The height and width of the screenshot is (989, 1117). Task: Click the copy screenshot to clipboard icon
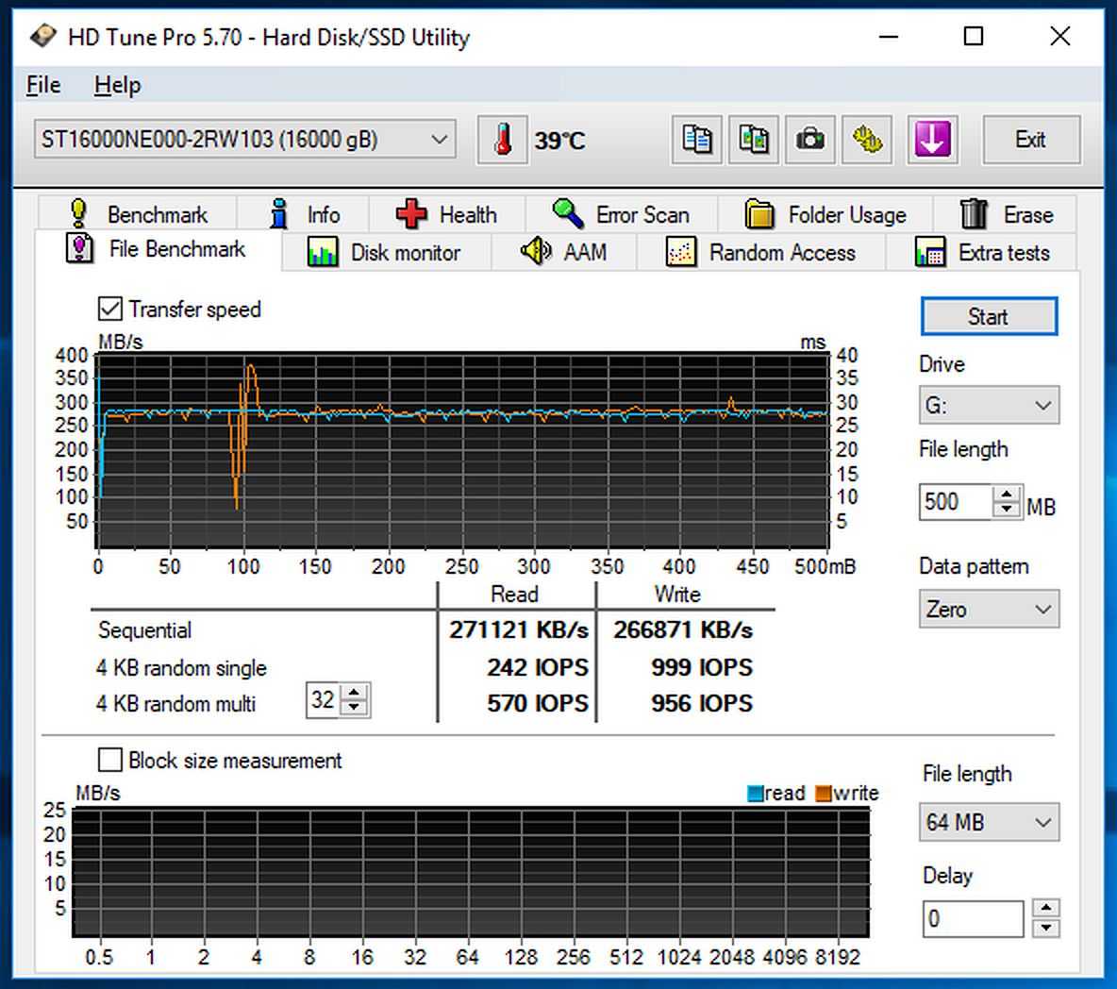753,141
